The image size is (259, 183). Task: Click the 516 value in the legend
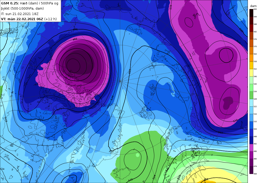[255, 114]
